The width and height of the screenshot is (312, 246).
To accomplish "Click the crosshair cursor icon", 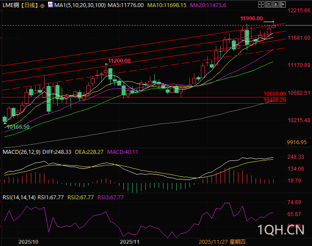I will tap(261, 4).
